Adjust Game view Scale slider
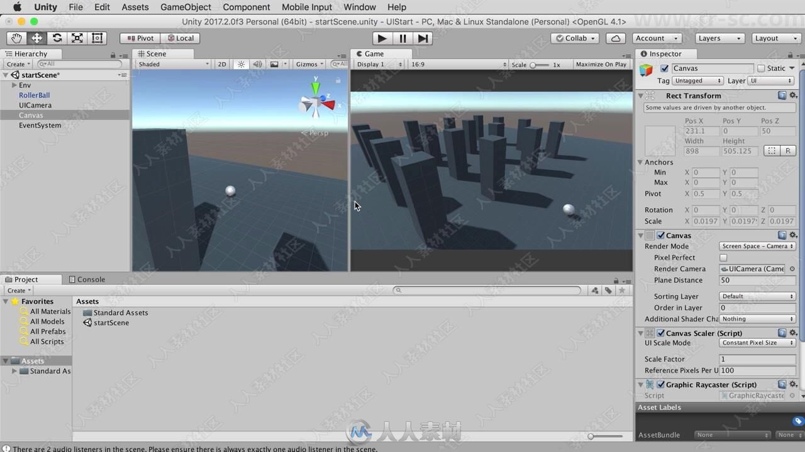This screenshot has height=452, width=805. pyautogui.click(x=539, y=65)
